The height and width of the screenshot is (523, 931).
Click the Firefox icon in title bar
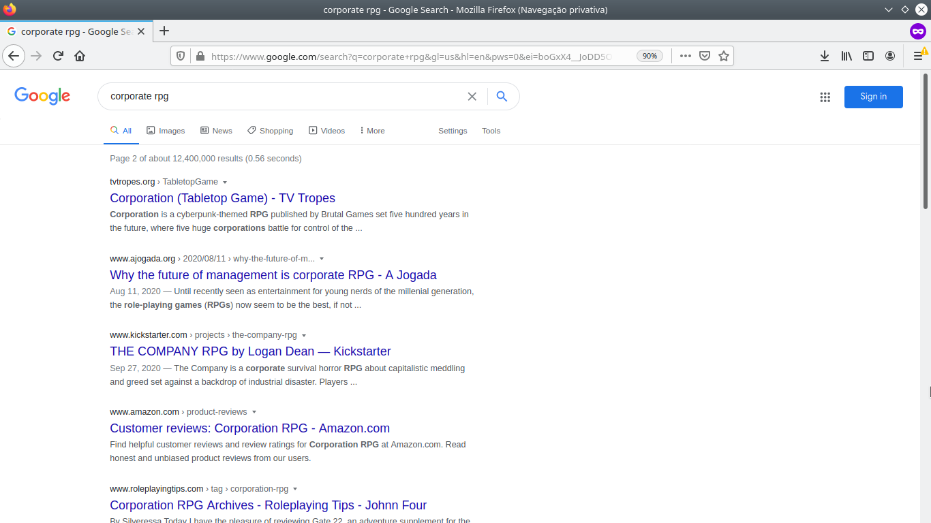pos(10,10)
